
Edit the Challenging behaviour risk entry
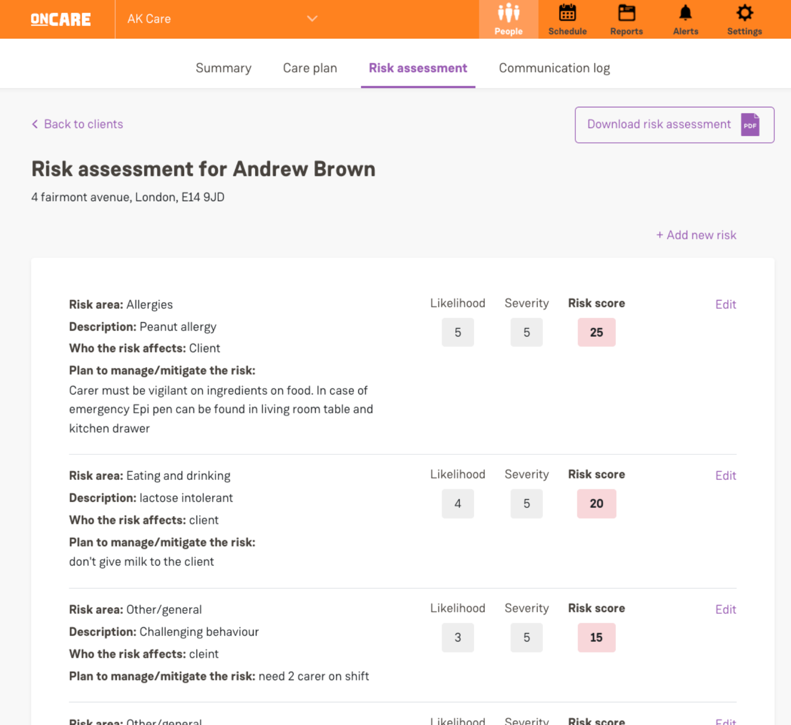pyautogui.click(x=725, y=609)
